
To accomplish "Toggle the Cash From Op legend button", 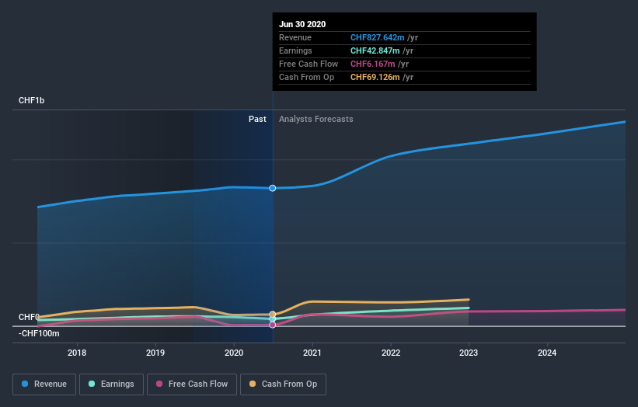I will 283,384.
